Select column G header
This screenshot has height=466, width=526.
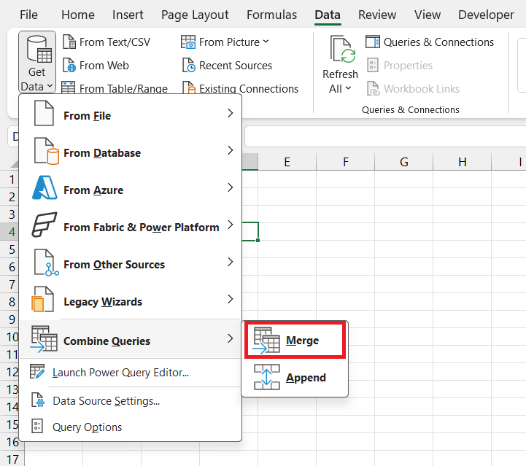point(404,162)
